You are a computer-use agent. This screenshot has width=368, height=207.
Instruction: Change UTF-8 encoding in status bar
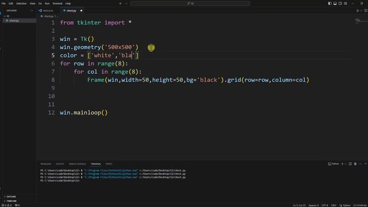click(325, 205)
